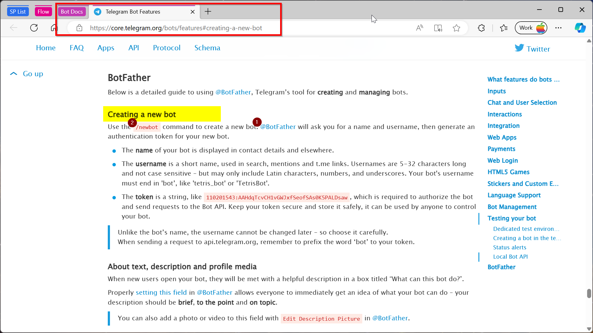Open Favorites list icon
Image resolution: width=593 pixels, height=333 pixels.
[x=504, y=28]
